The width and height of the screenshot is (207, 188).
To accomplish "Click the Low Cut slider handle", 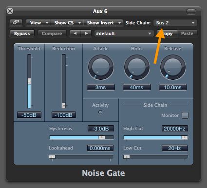I will point(127,157).
